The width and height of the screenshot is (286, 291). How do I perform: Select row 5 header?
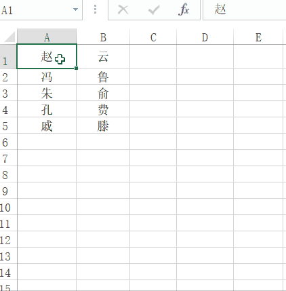coord(8,125)
